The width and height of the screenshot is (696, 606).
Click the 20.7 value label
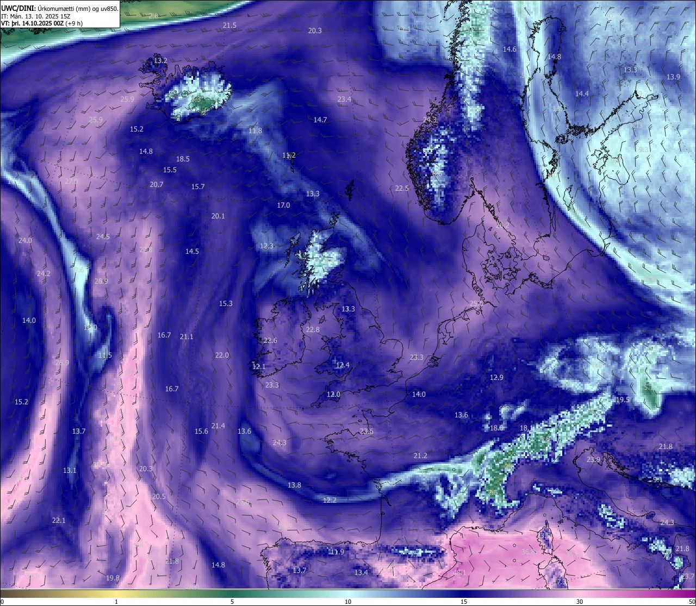(157, 185)
